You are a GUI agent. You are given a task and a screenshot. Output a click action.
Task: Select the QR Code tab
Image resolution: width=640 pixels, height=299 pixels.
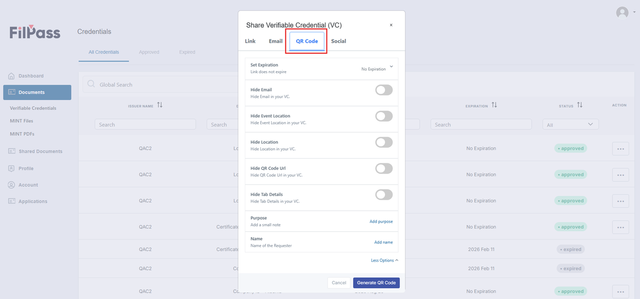point(307,42)
